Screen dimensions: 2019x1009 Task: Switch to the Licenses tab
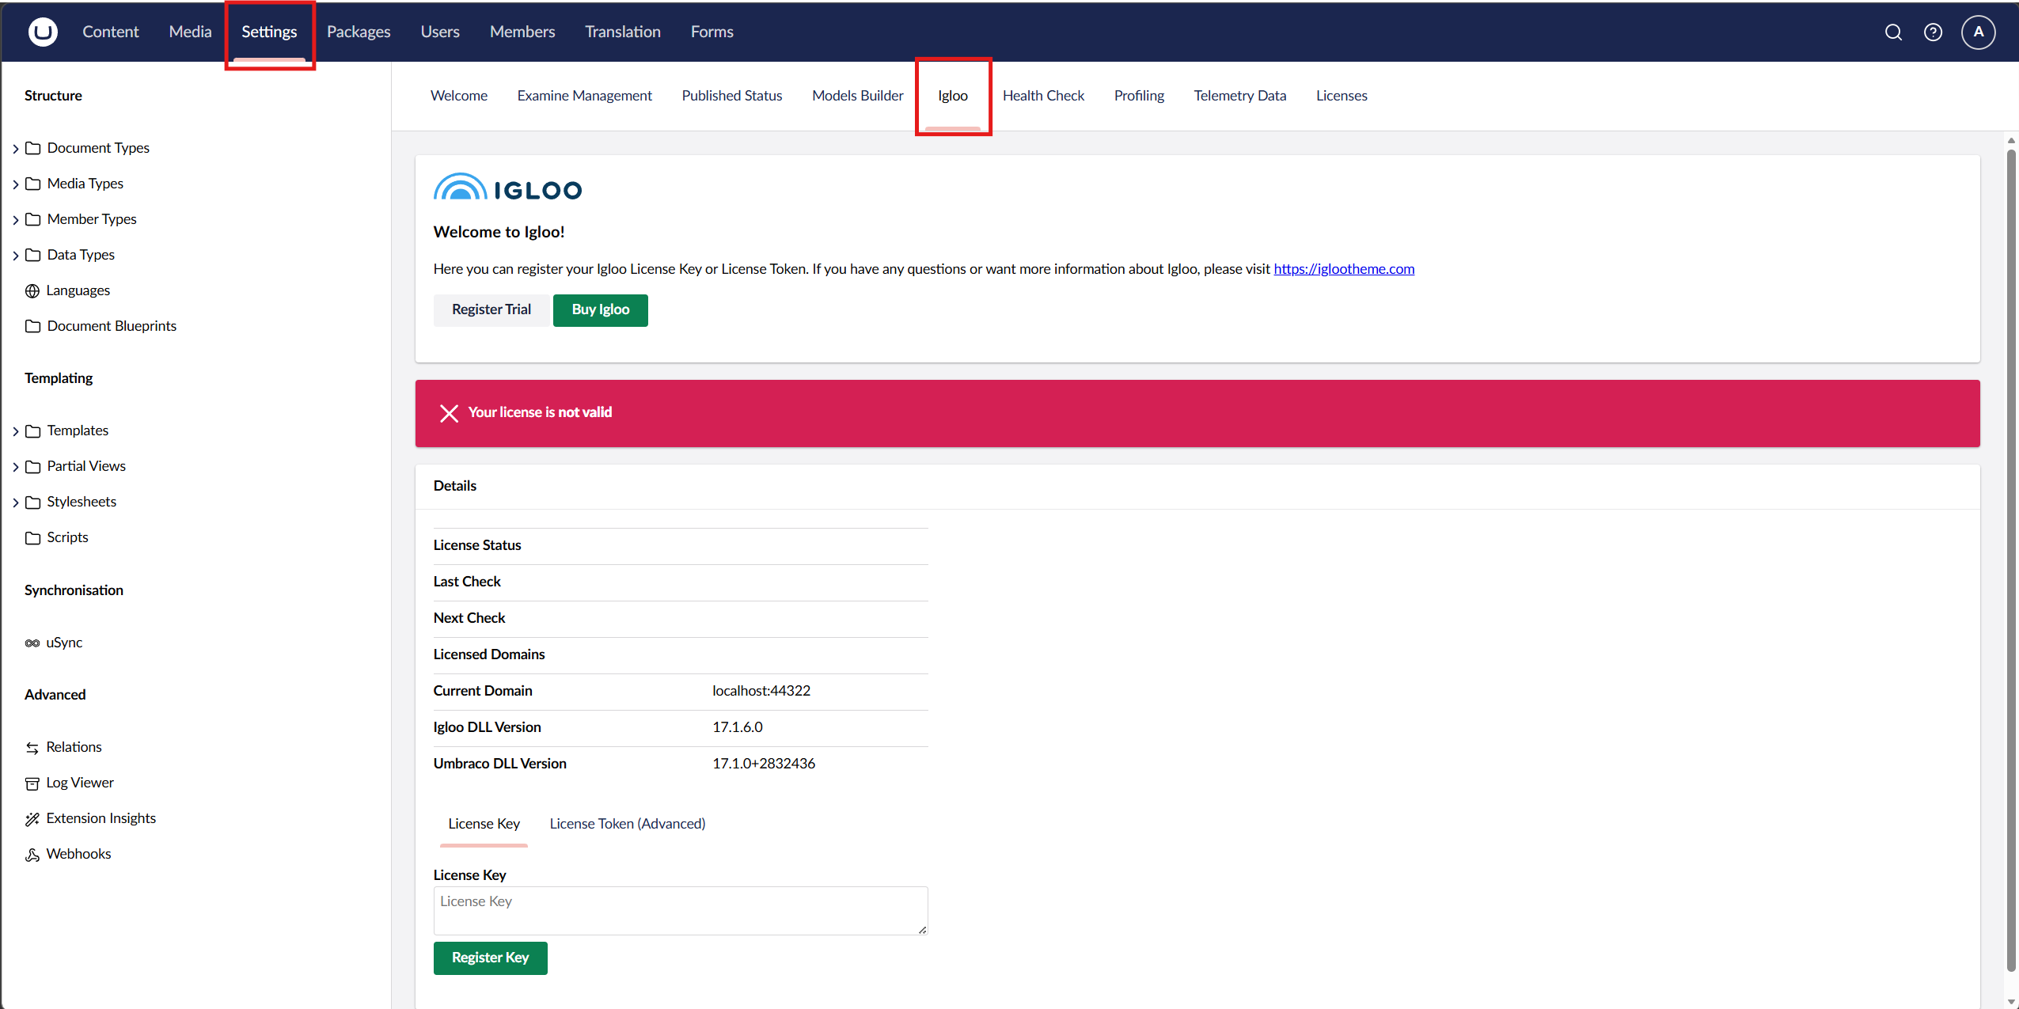click(1342, 96)
